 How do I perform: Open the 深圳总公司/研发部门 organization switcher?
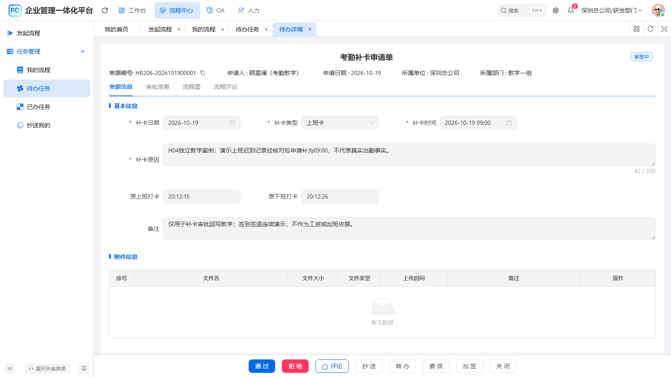click(611, 10)
